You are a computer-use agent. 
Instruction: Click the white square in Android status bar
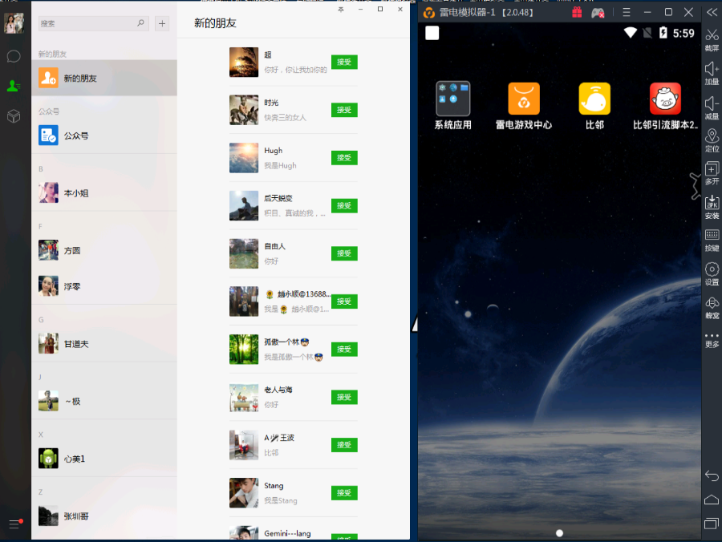[432, 33]
